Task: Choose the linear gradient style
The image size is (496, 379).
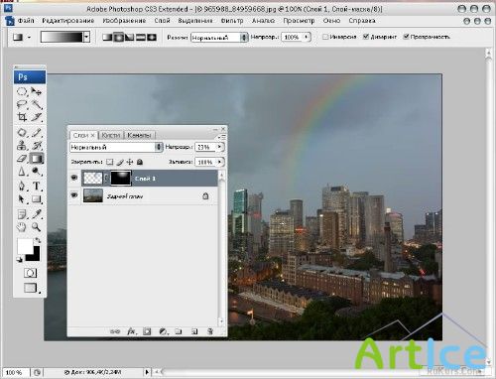Action: 107,37
